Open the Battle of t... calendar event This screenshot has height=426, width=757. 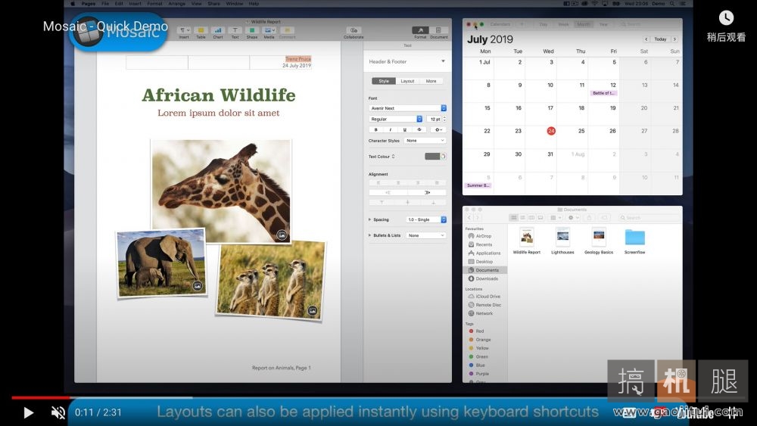coord(603,93)
